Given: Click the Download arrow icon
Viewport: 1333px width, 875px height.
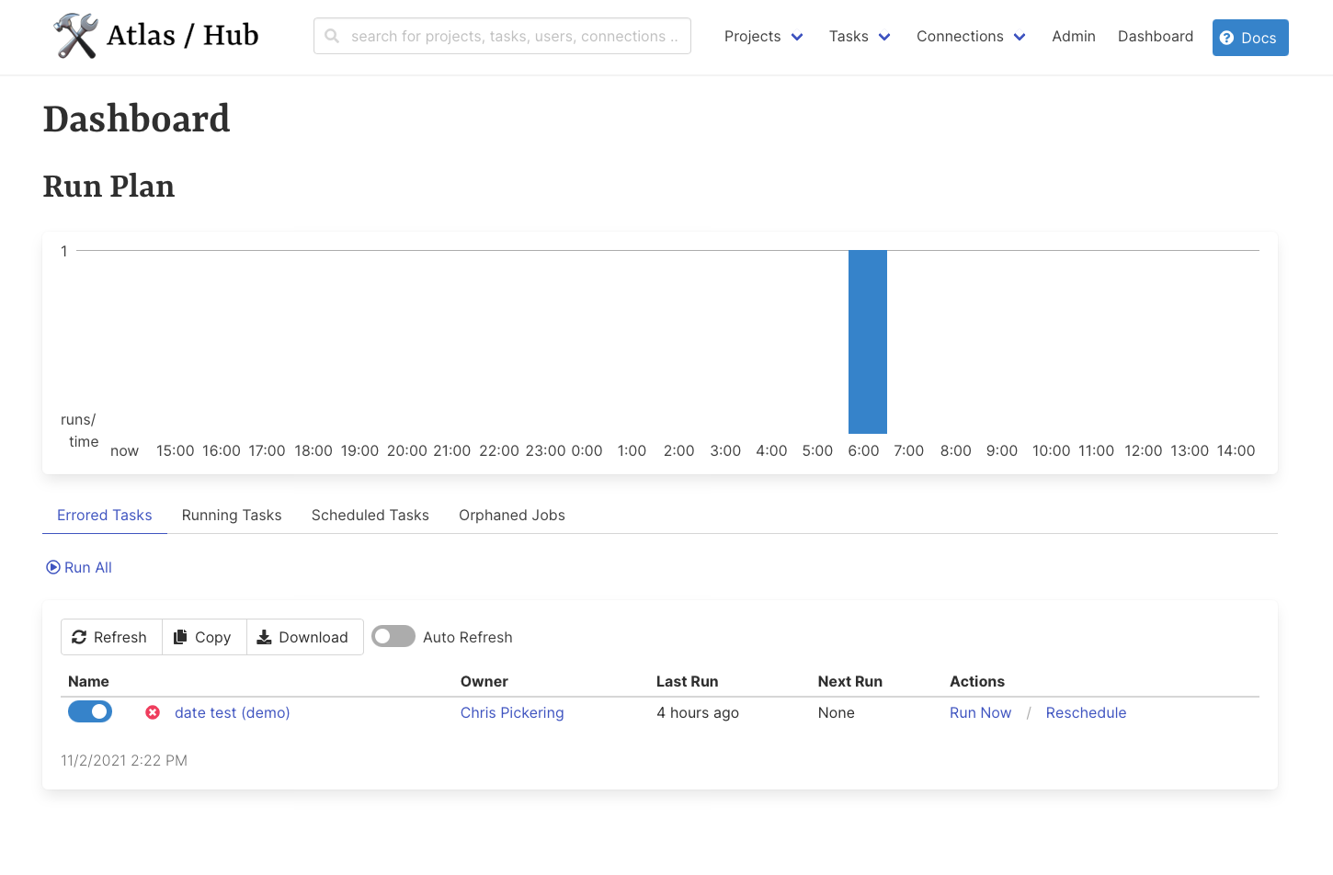Looking at the screenshot, I should (264, 637).
